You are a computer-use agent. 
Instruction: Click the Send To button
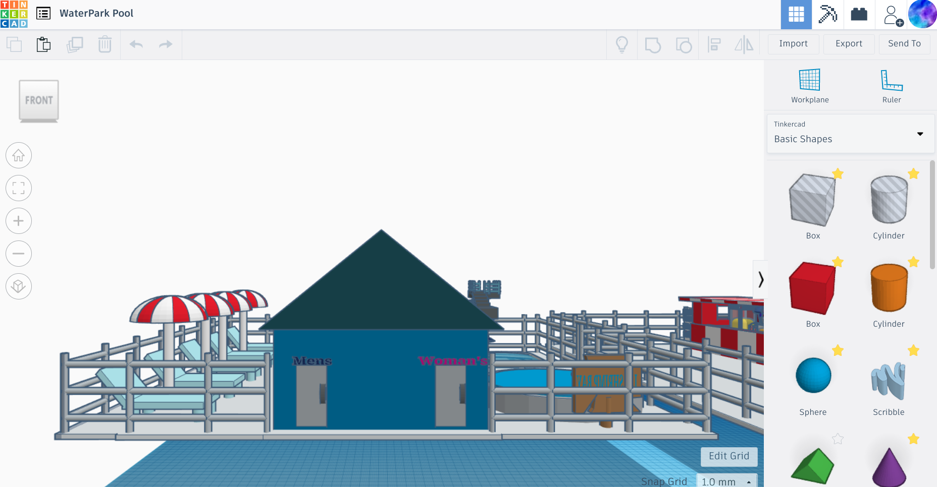[x=904, y=44]
